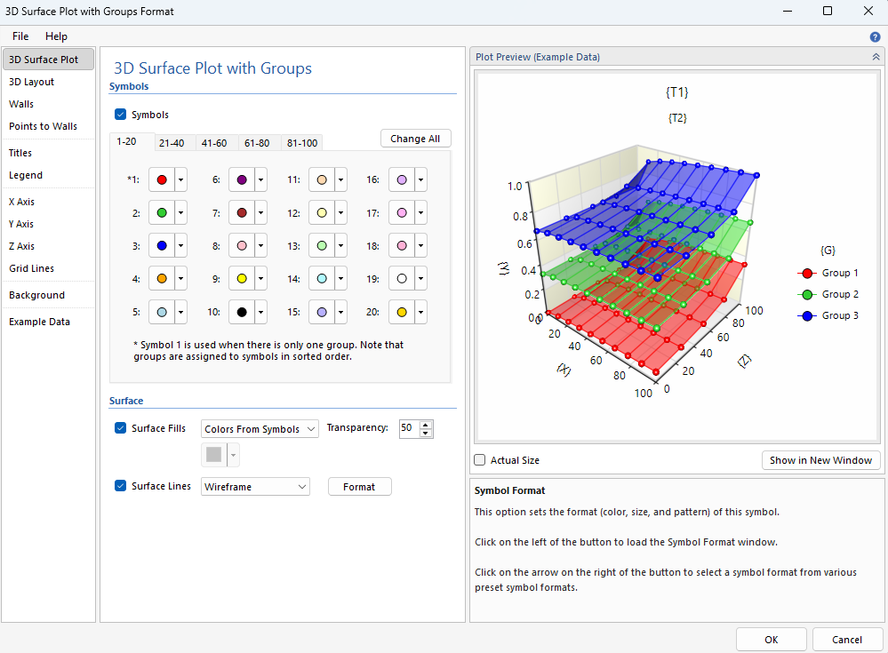888x653 pixels.
Task: Open preset arrow for symbol 2
Action: pyautogui.click(x=180, y=212)
